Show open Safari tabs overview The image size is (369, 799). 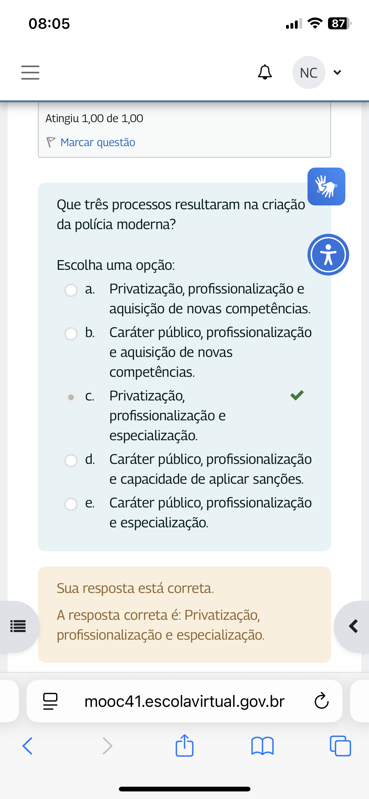pyautogui.click(x=340, y=746)
